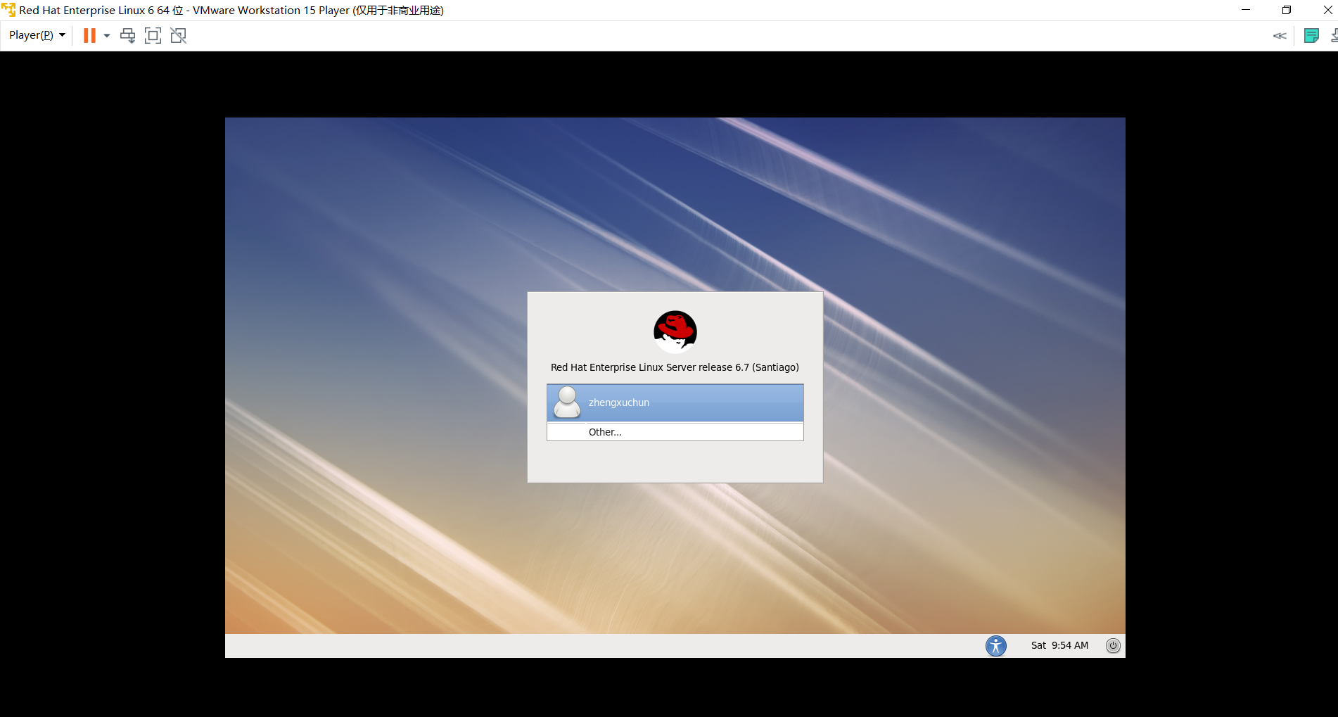Click the release 6.7 Santiago label
Screen dimensions: 1338x717
click(674, 367)
